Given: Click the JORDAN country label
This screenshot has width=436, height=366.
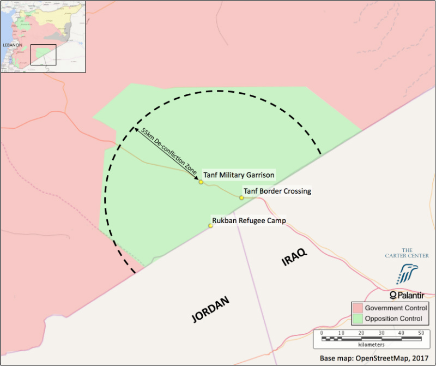Looking at the screenshot, I should click(x=210, y=310).
